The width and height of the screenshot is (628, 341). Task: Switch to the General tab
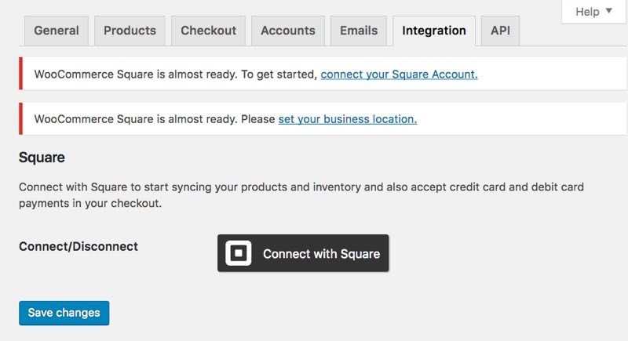point(57,31)
